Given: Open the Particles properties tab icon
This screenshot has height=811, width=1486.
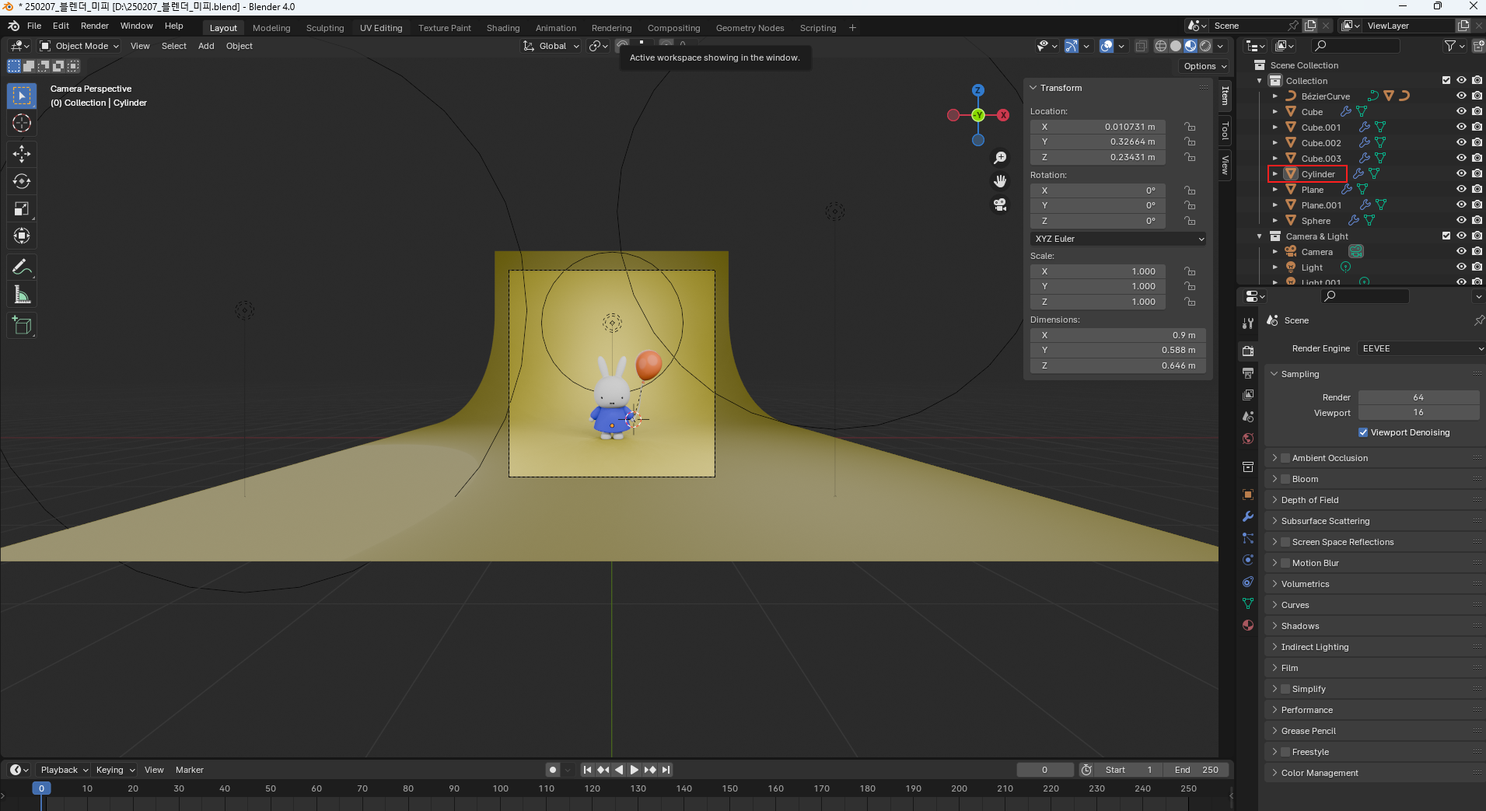Looking at the screenshot, I should coord(1248,538).
